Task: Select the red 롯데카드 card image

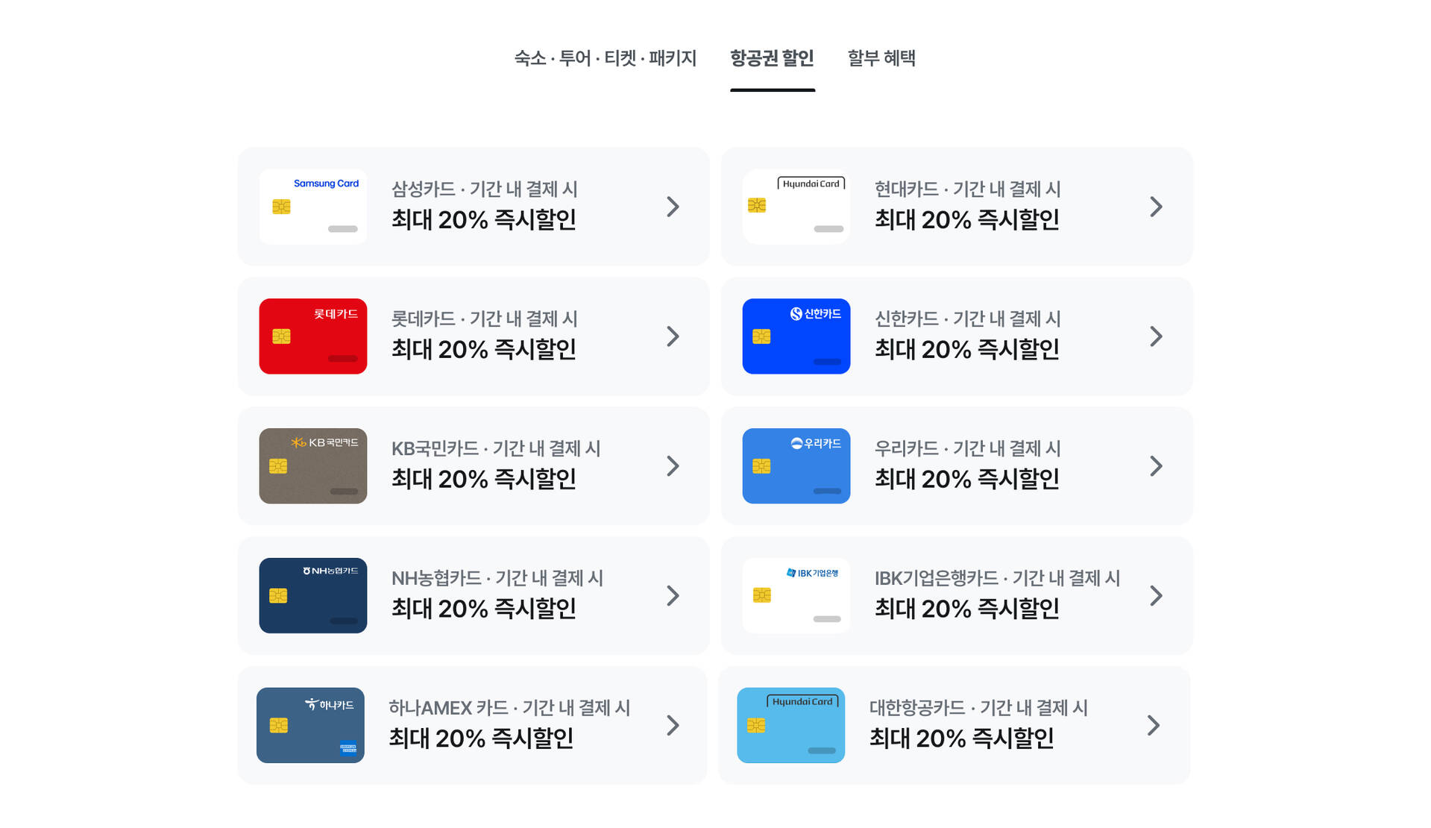Action: click(312, 336)
